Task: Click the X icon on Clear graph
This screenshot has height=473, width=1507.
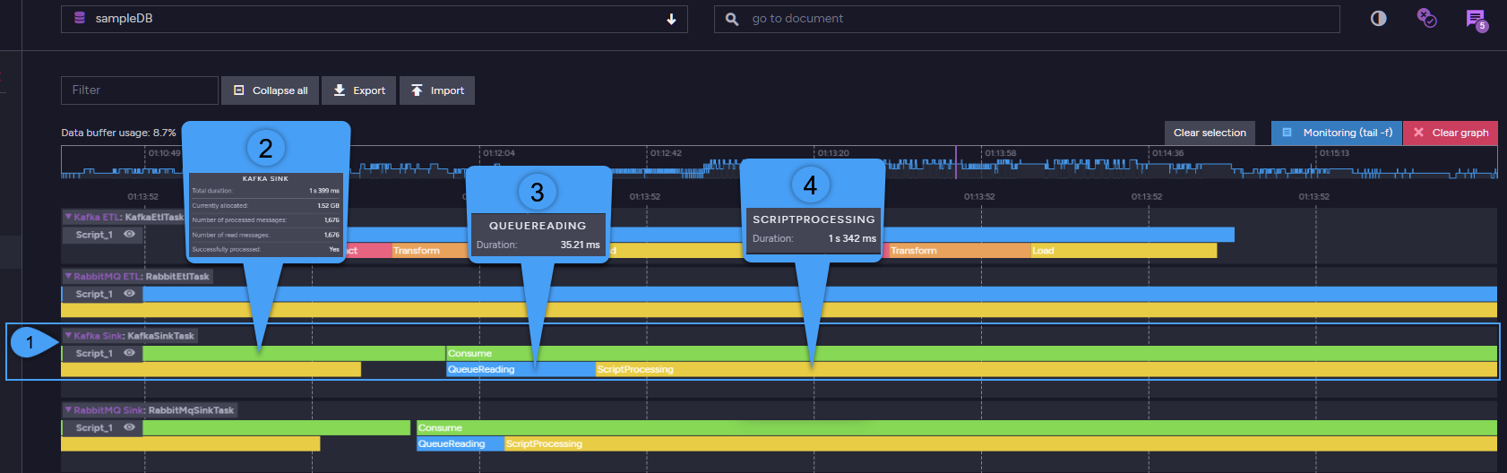Action: pyautogui.click(x=1418, y=133)
